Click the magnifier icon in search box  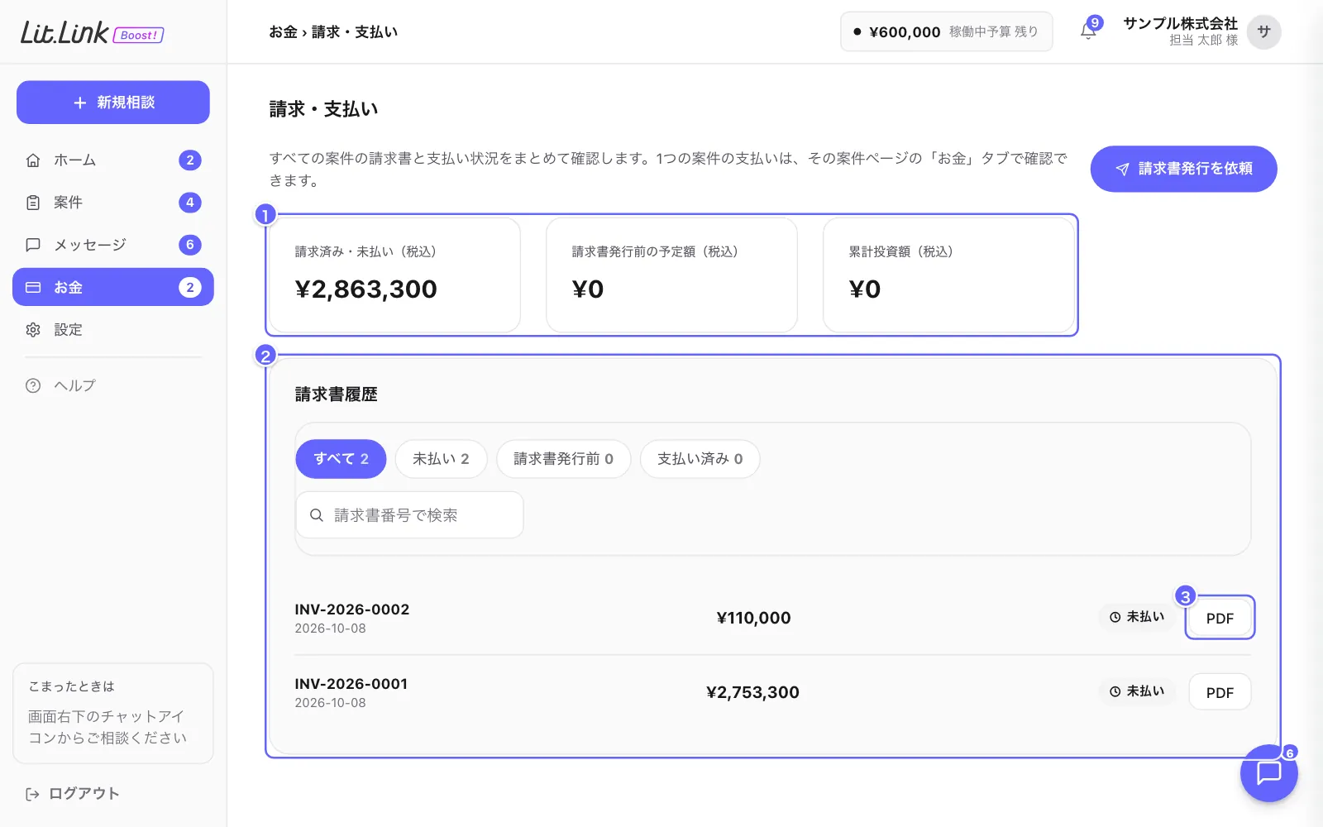316,515
